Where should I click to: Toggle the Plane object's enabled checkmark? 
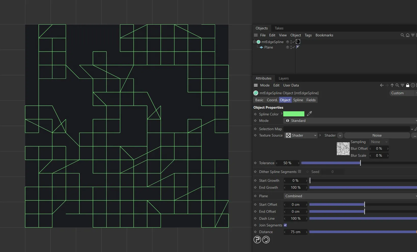pyautogui.click(x=293, y=48)
